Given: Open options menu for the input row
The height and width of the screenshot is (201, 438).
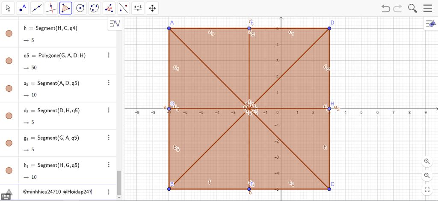Looking at the screenshot, I should (x=109, y=192).
